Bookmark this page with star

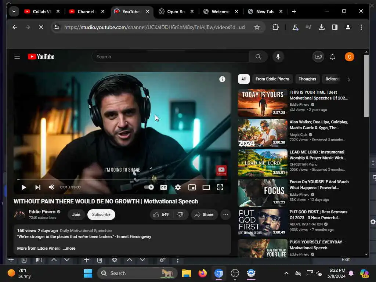[257, 27]
